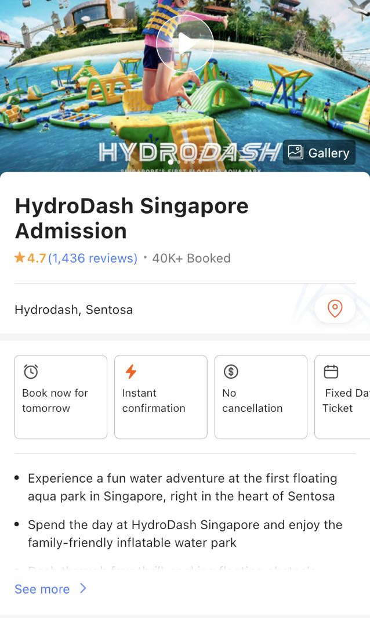The width and height of the screenshot is (370, 618).
Task: Select the alarm clock icon for booking availability
Action: (x=30, y=372)
